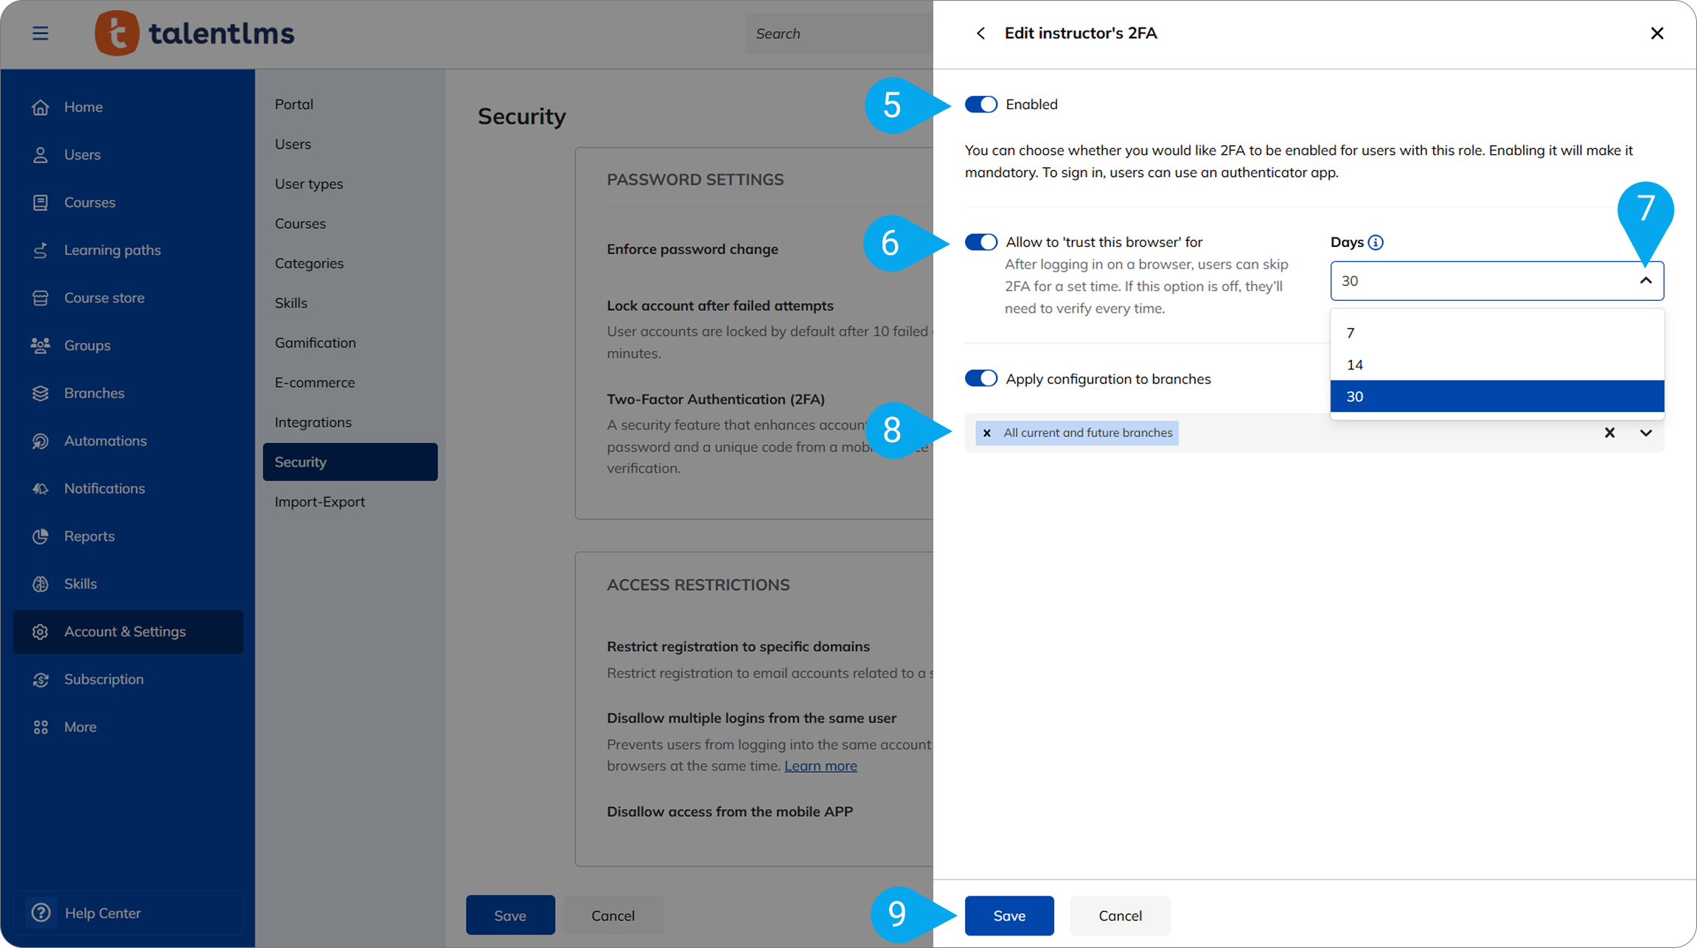This screenshot has width=1697, height=948.
Task: Disable Apply configuration to branches switch
Action: tap(981, 379)
